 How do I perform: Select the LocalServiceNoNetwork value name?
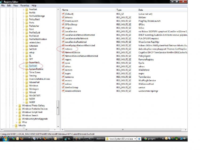pyautogui.click(x=77, y=38)
